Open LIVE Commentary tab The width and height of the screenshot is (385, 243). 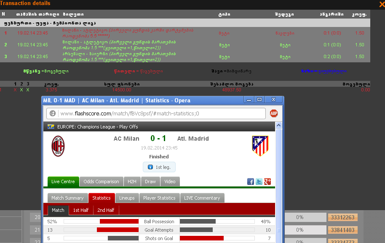click(x=202, y=198)
